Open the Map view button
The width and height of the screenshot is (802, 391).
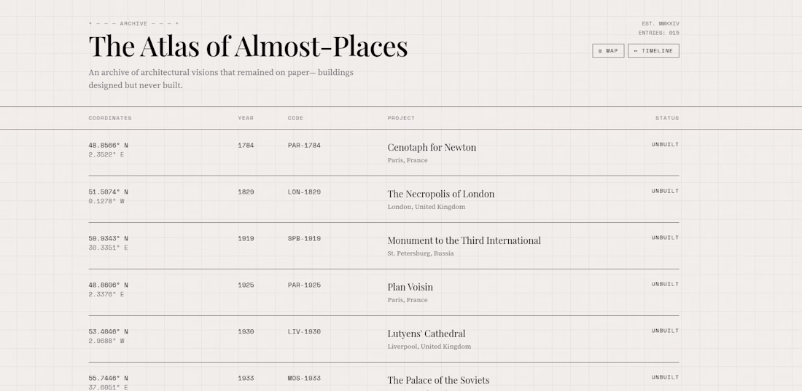608,51
